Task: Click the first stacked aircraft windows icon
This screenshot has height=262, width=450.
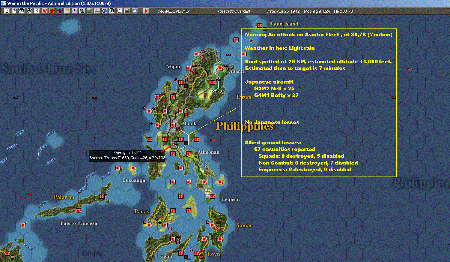Action: [22, 11]
